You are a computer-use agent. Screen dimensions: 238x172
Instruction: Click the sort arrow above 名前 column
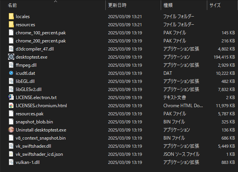coord(55,2)
